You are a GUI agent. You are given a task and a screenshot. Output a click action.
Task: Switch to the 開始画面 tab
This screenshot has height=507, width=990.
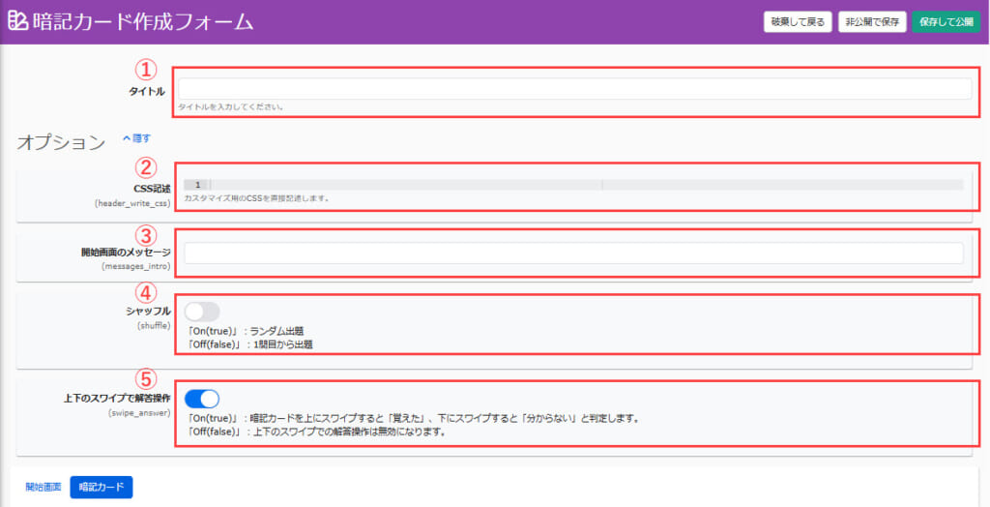click(44, 487)
